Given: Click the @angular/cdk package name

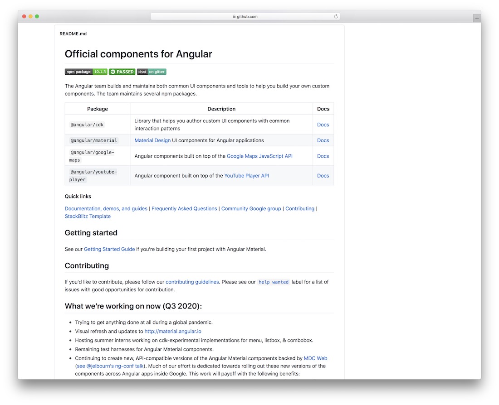Looking at the screenshot, I should coord(87,125).
